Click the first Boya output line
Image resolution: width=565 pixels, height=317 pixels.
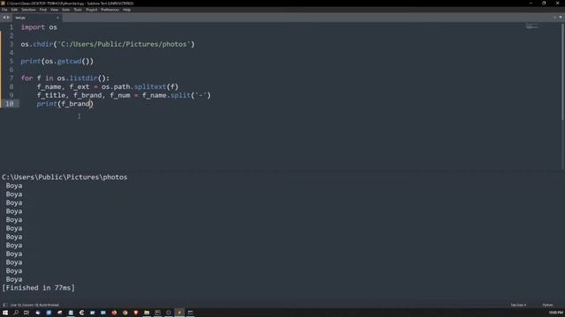[14, 186]
